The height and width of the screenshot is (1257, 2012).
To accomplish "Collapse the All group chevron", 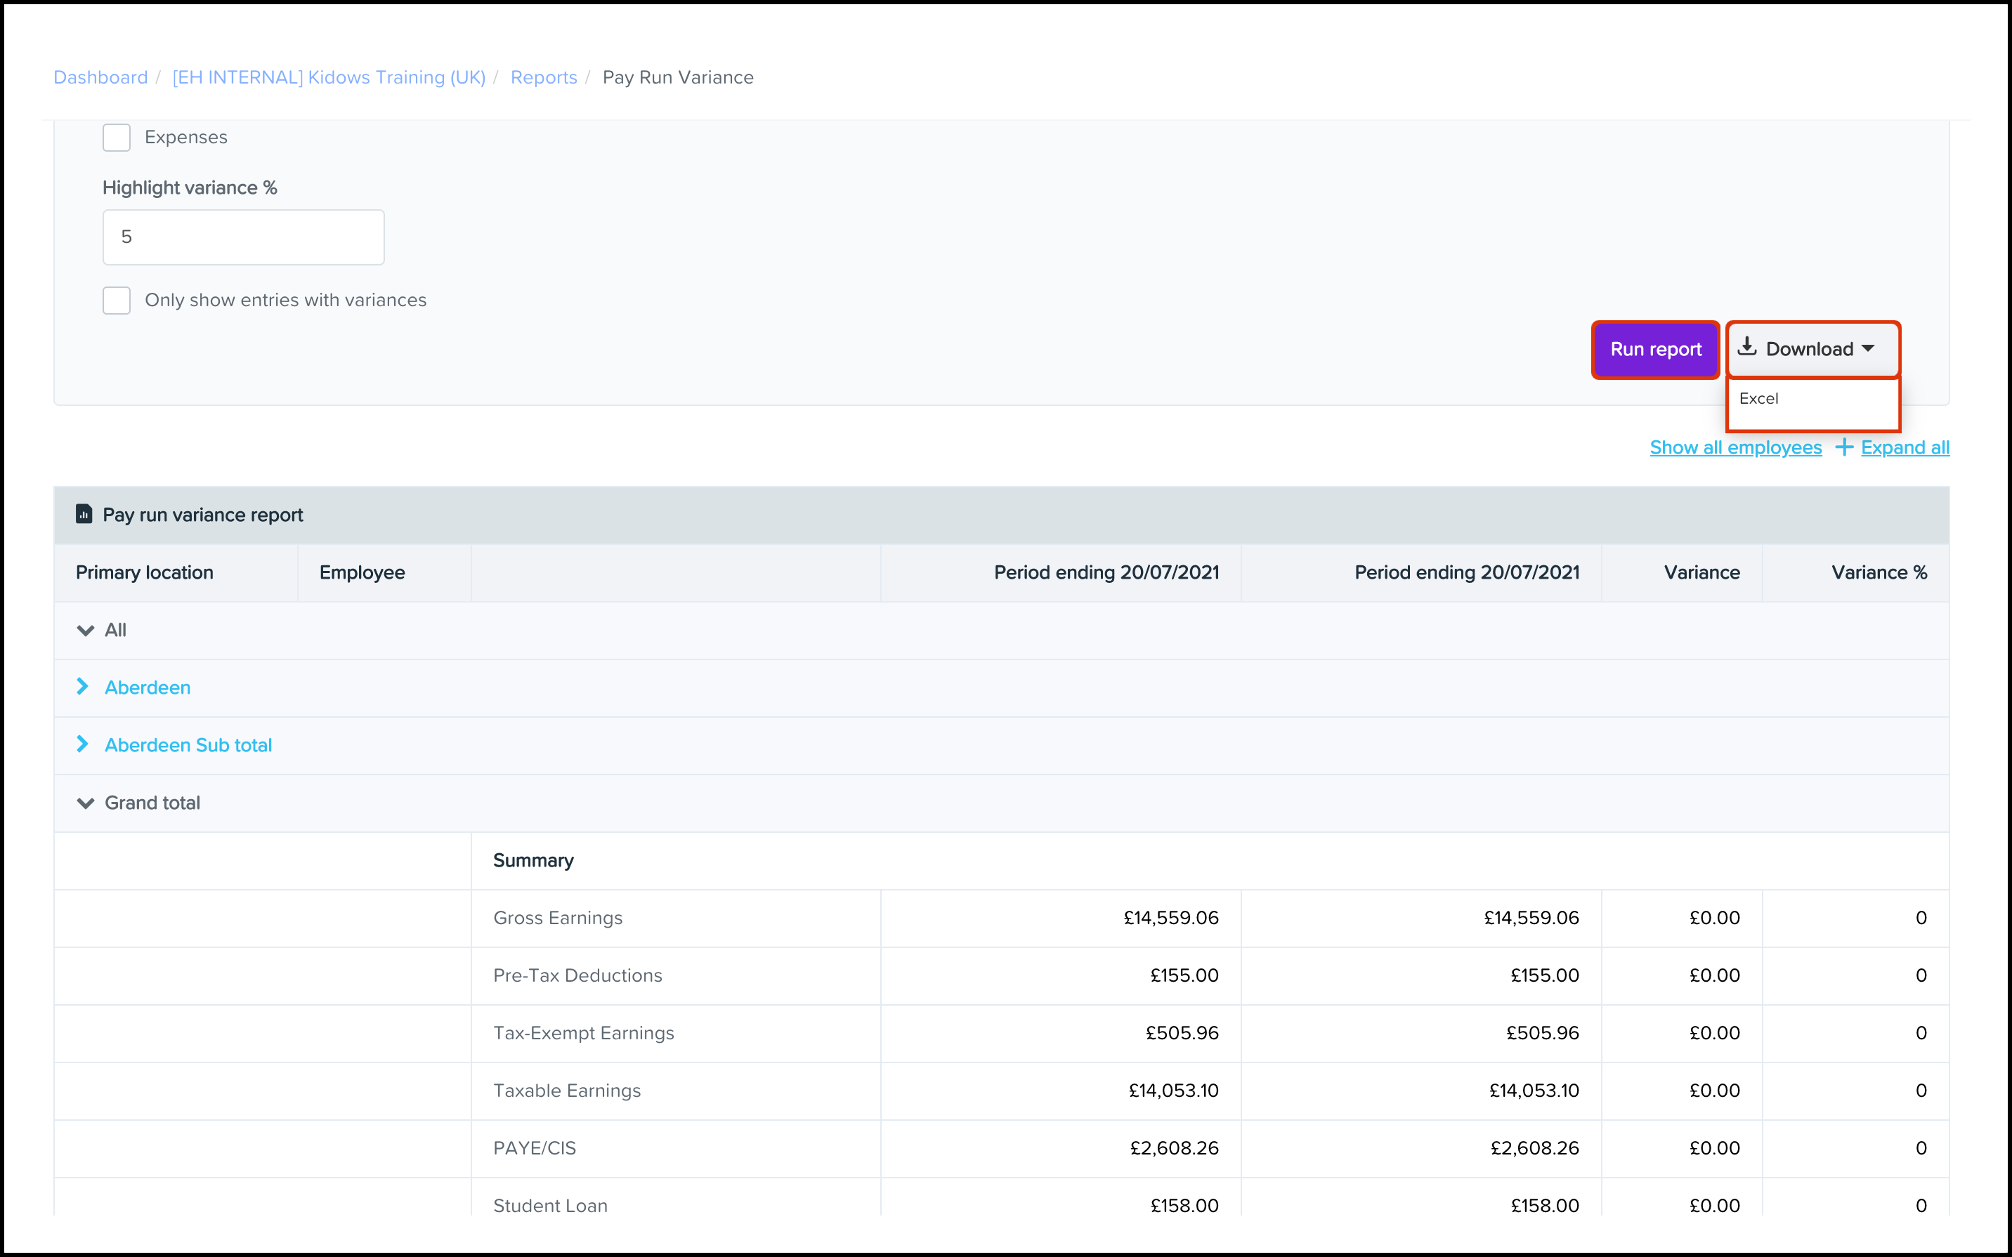I will coord(85,630).
